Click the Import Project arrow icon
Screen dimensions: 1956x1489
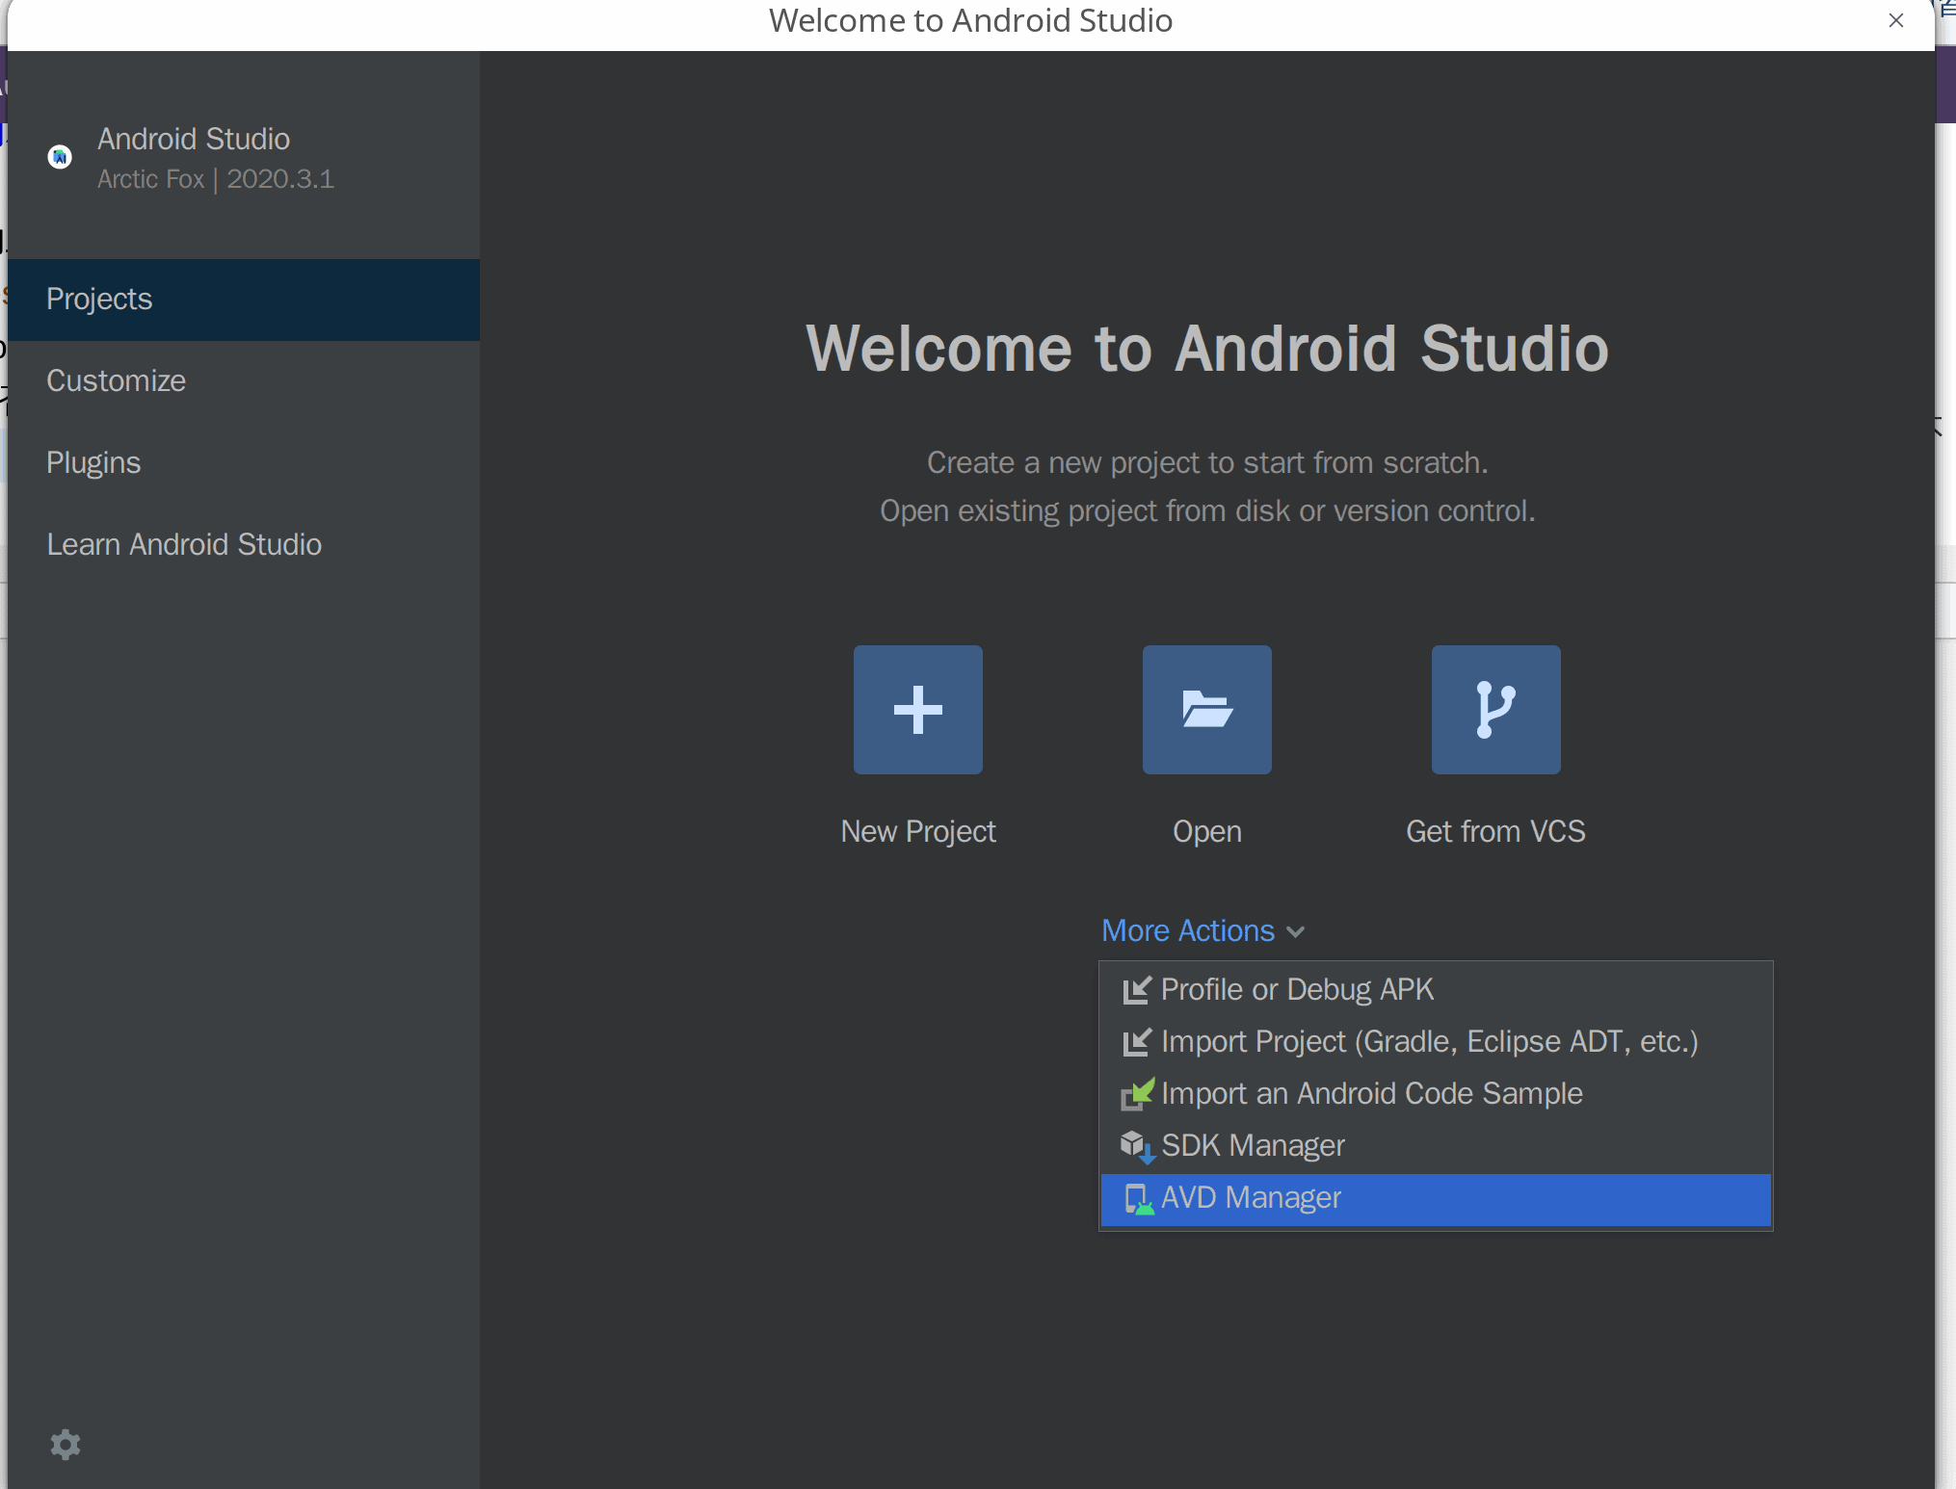pyautogui.click(x=1137, y=1042)
